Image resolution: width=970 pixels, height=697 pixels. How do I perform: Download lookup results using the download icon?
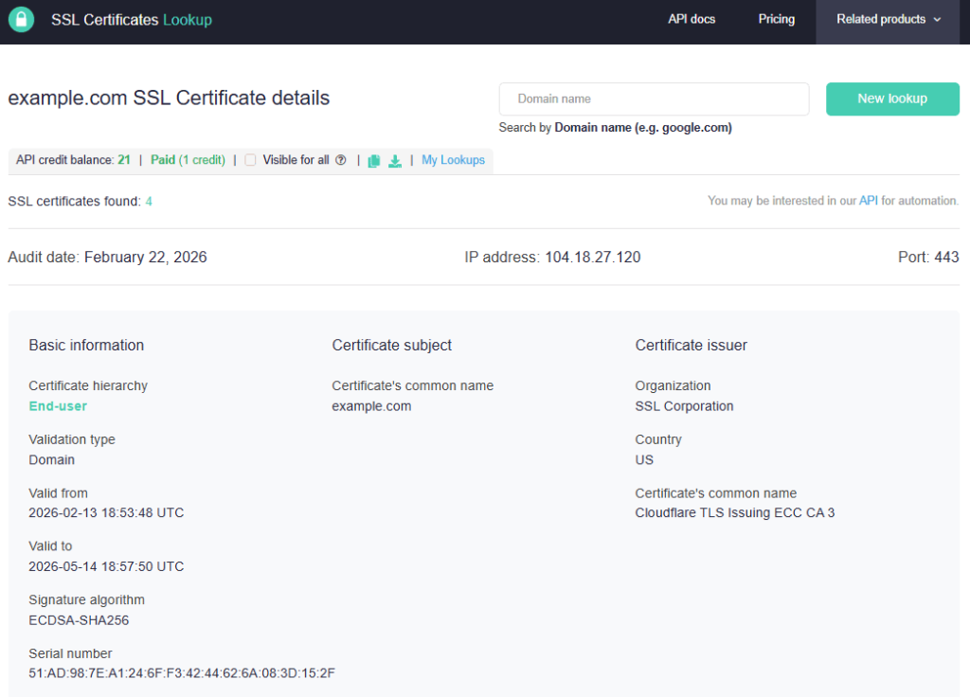(395, 160)
